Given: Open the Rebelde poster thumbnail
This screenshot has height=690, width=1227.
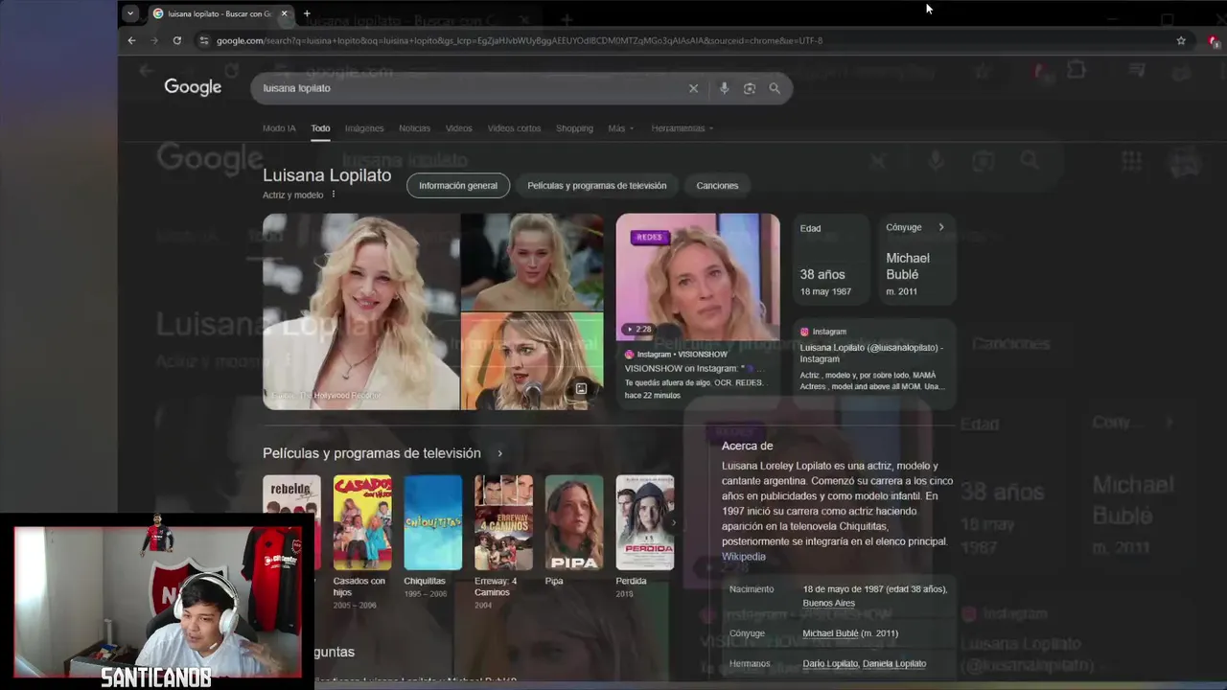Looking at the screenshot, I should point(291,522).
